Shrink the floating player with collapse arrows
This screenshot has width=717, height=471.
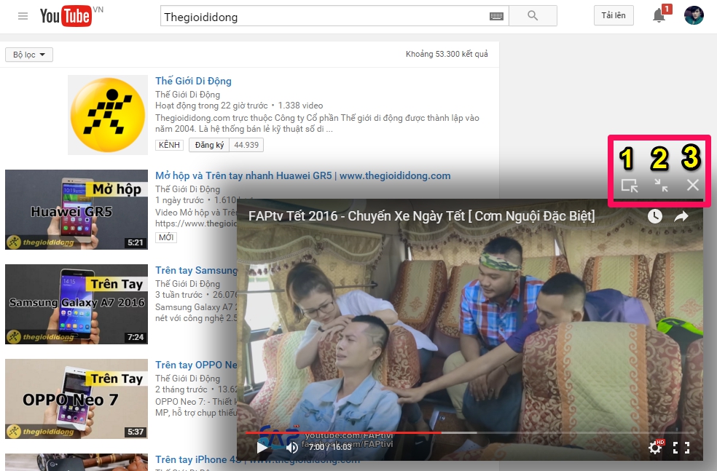(x=661, y=185)
